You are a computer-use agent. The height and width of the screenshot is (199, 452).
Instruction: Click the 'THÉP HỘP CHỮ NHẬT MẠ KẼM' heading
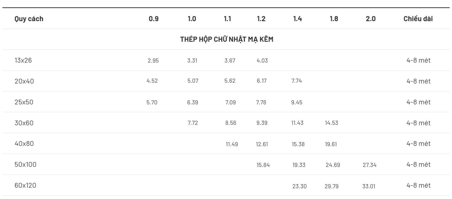tap(227, 39)
